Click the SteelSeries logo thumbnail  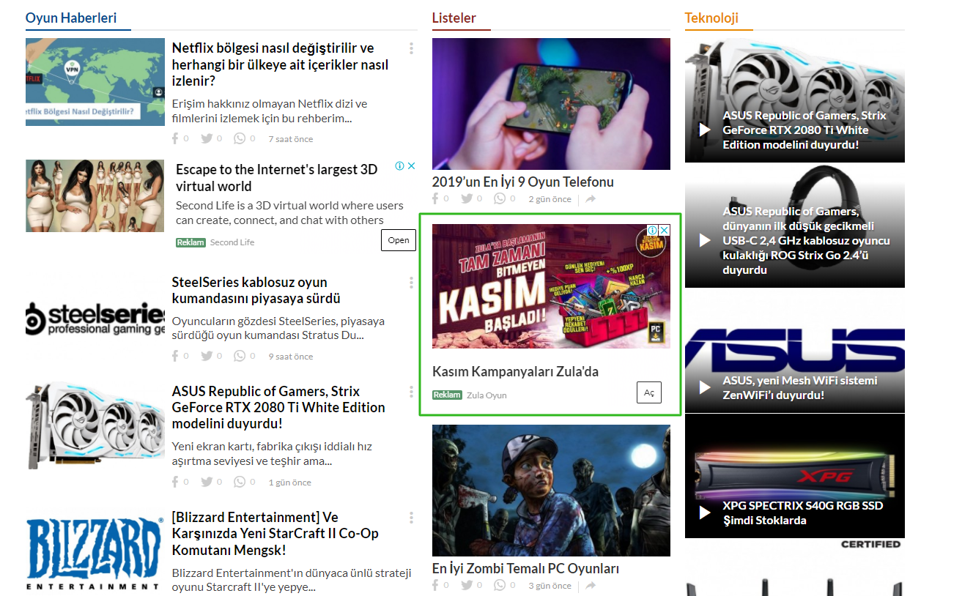[x=95, y=319]
